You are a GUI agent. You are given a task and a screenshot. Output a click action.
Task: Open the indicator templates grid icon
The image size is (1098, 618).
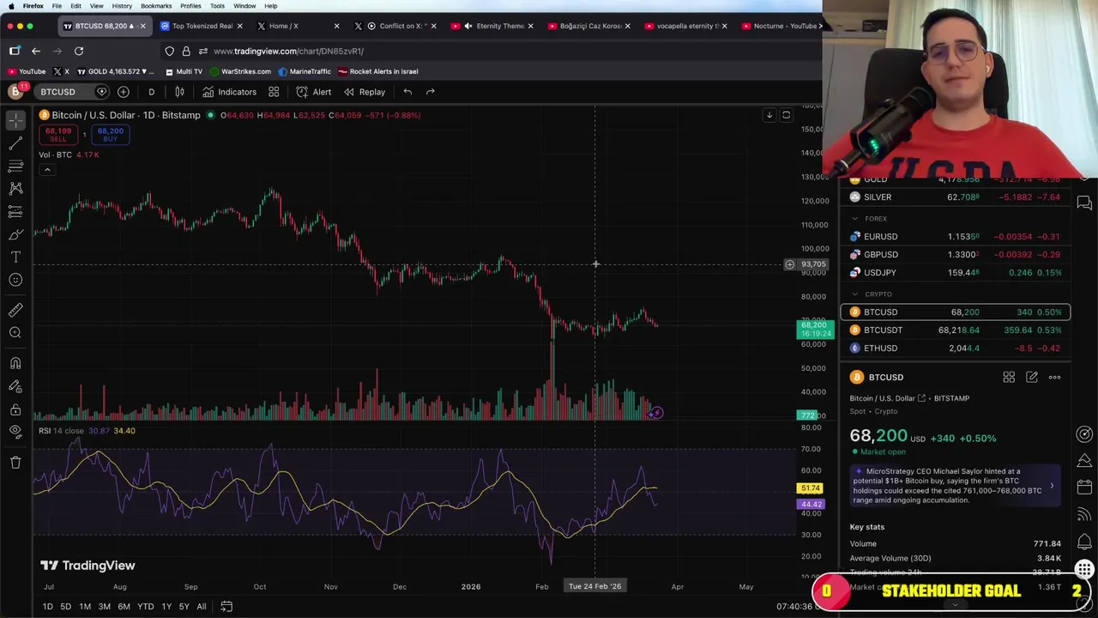[274, 92]
